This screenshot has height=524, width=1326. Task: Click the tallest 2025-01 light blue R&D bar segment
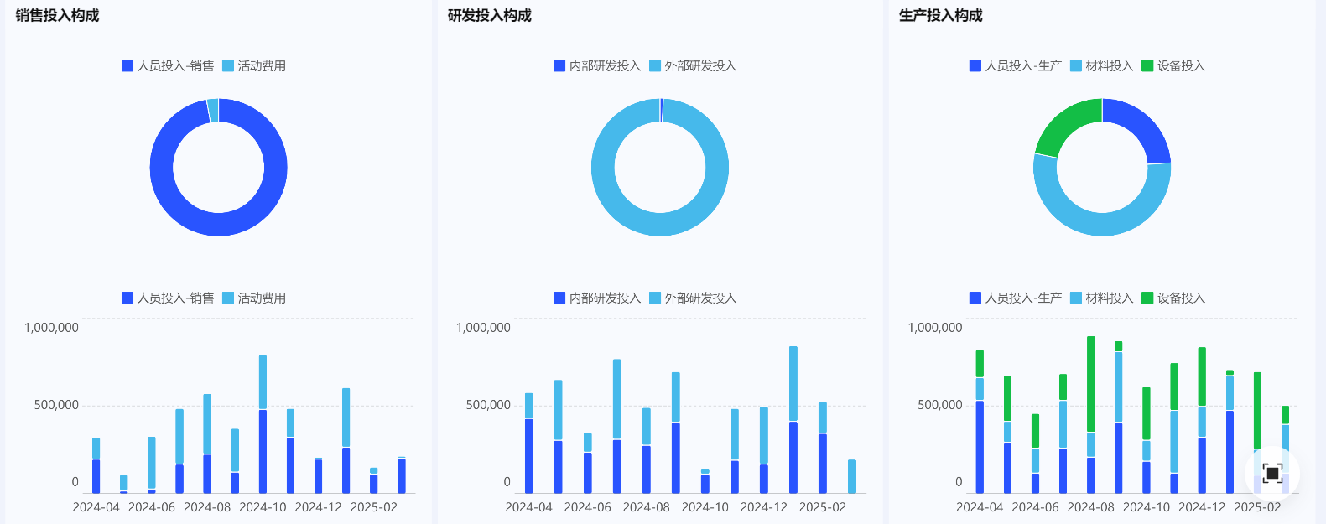[793, 384]
